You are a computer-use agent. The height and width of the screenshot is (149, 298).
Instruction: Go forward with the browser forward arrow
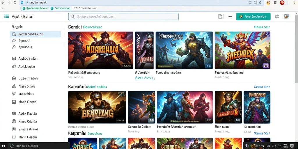click(x=9, y=3)
